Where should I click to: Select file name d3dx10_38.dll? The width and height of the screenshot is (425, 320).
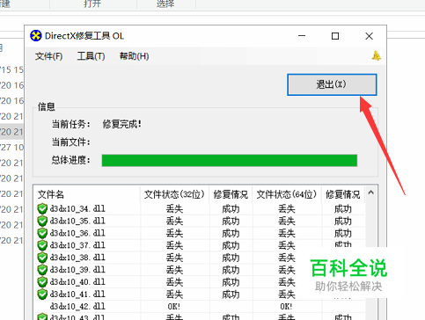pos(77,258)
